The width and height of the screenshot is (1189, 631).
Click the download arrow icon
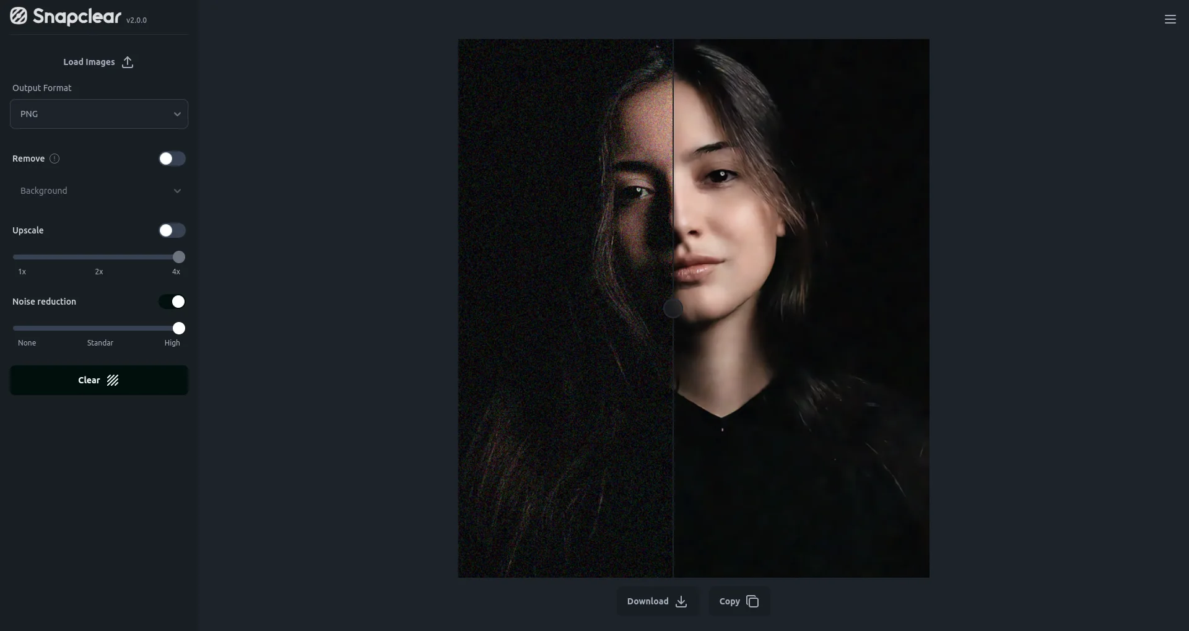click(681, 601)
